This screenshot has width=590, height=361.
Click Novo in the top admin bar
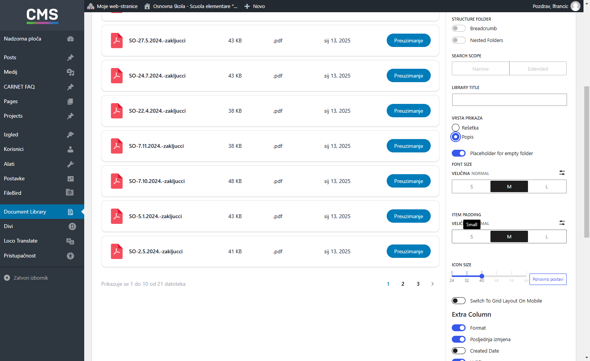[x=255, y=6]
